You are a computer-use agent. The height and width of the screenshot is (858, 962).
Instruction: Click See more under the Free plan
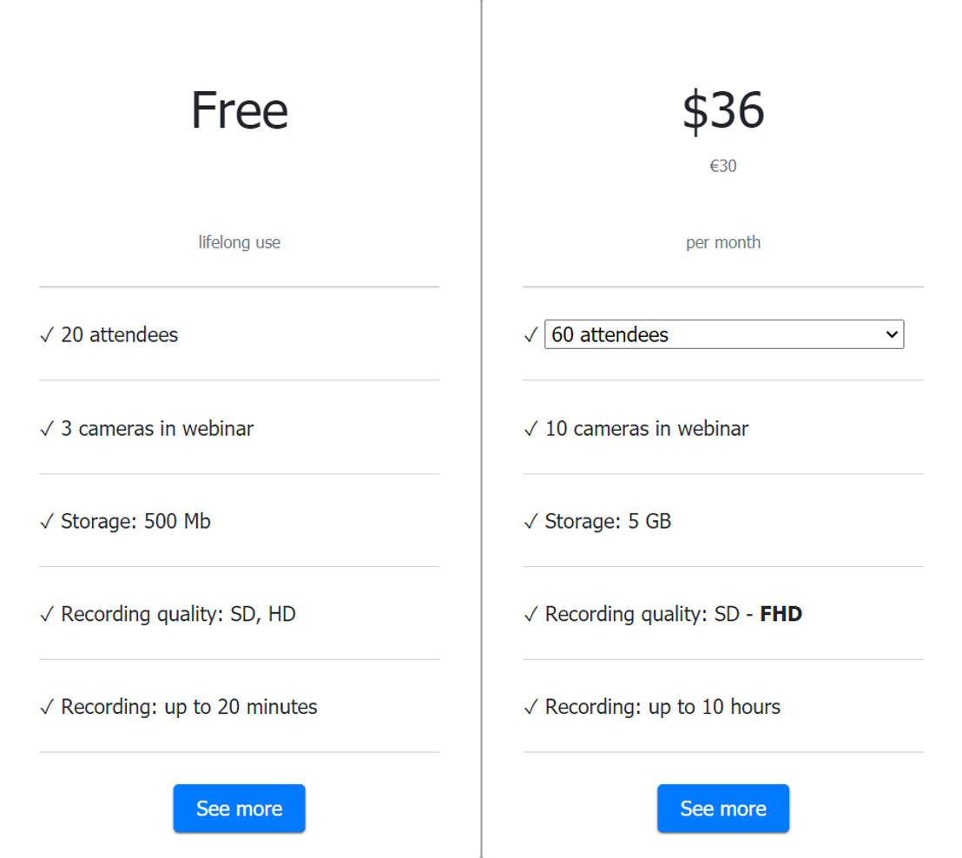coord(239,808)
